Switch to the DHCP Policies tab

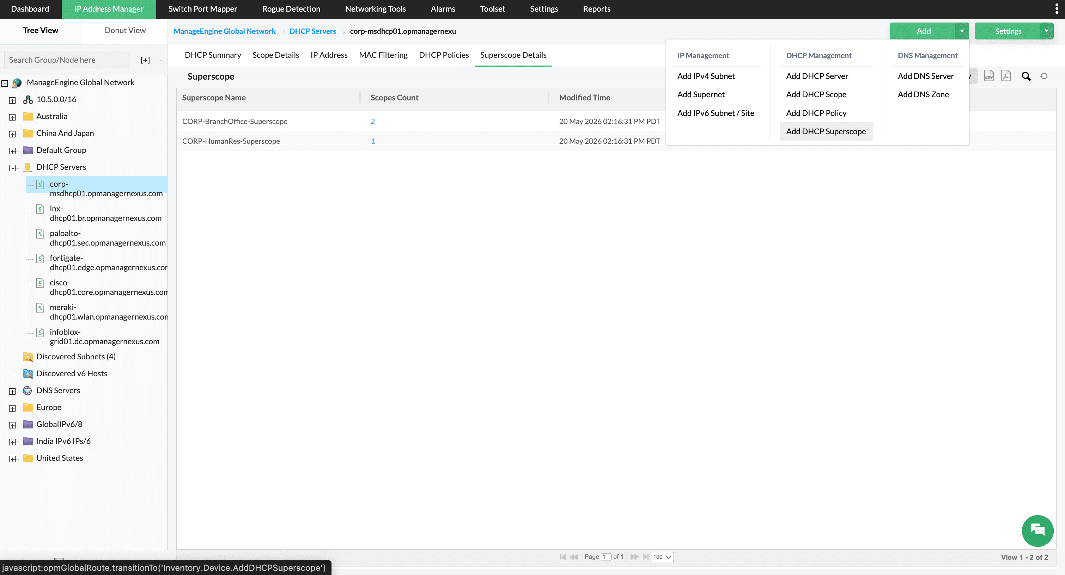(444, 55)
